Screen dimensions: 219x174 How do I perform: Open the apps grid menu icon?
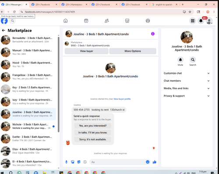(193, 21)
